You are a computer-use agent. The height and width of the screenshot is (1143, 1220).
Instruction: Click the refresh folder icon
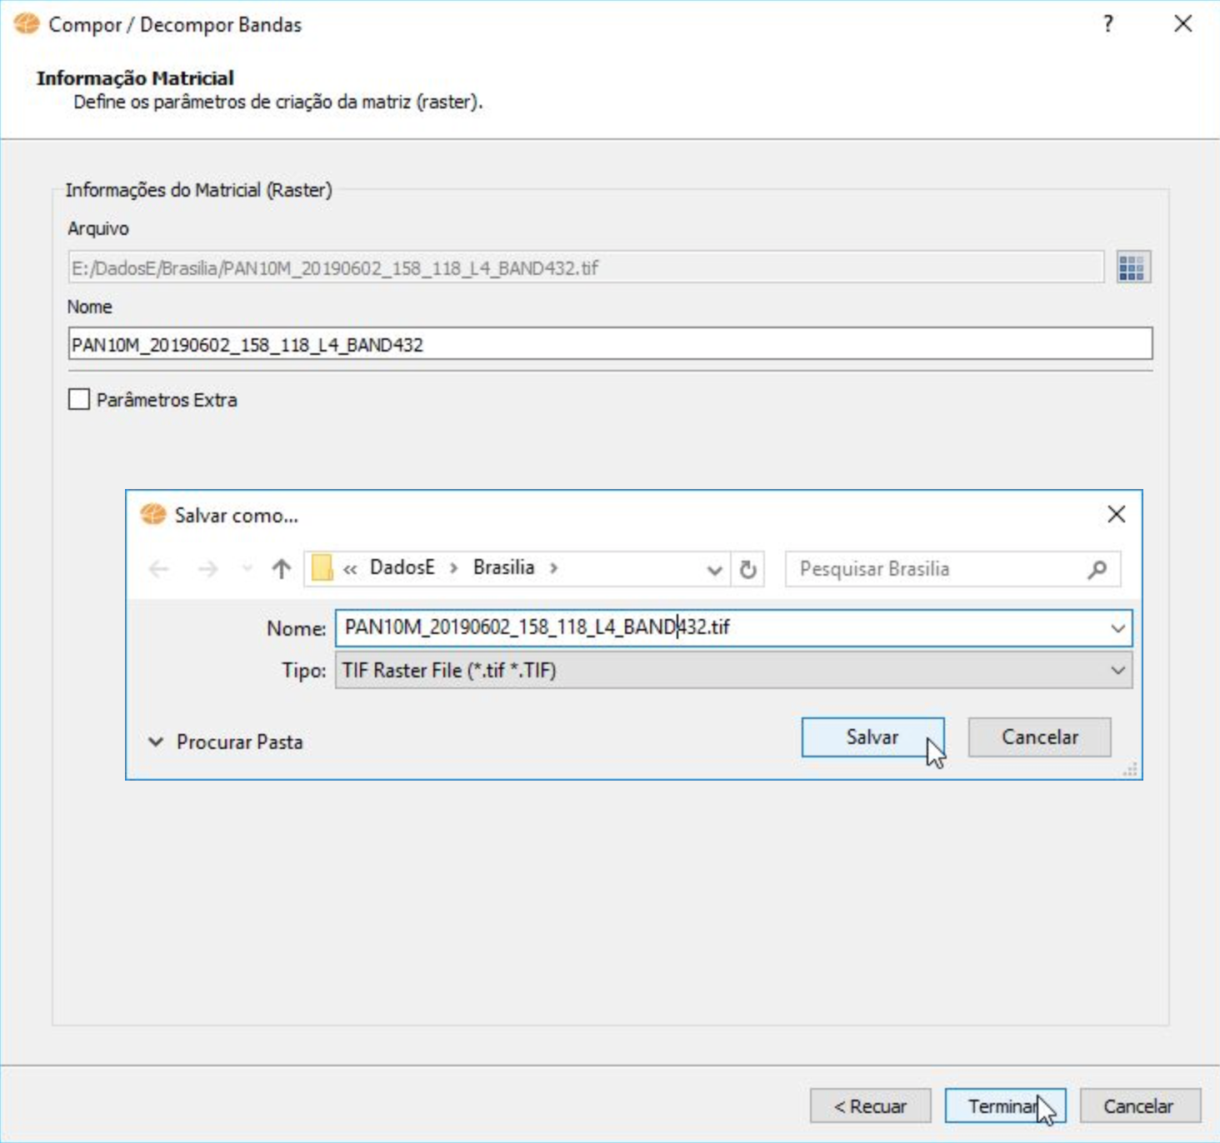tap(747, 570)
